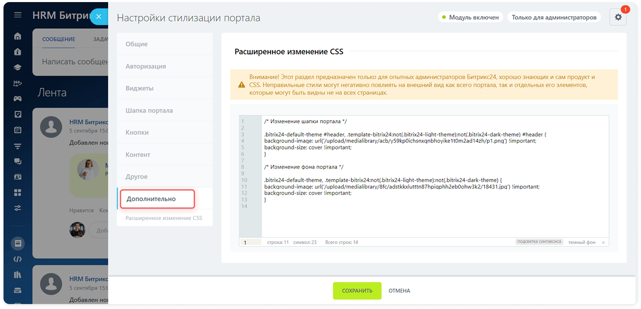Click the green 'Сохранить' button

point(357,291)
